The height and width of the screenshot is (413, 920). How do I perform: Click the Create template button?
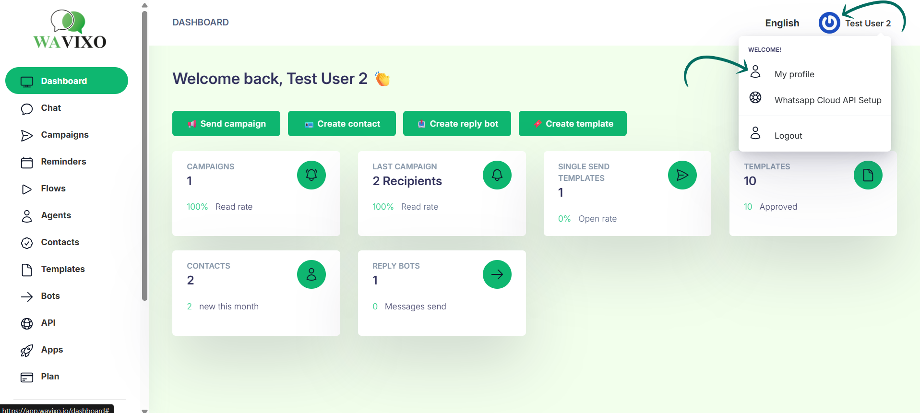coord(573,124)
